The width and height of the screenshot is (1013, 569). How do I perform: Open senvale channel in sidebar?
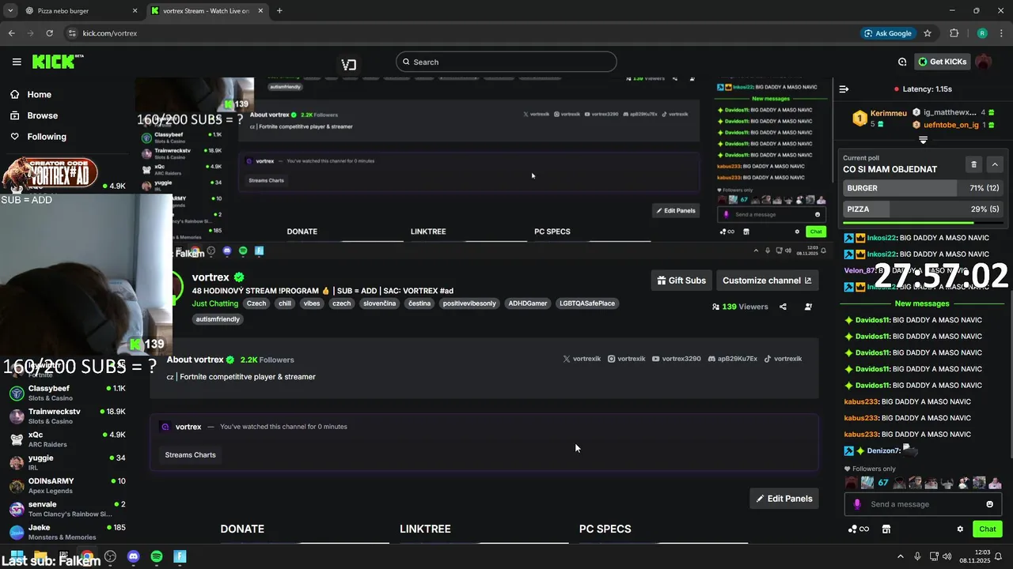tap(69, 508)
